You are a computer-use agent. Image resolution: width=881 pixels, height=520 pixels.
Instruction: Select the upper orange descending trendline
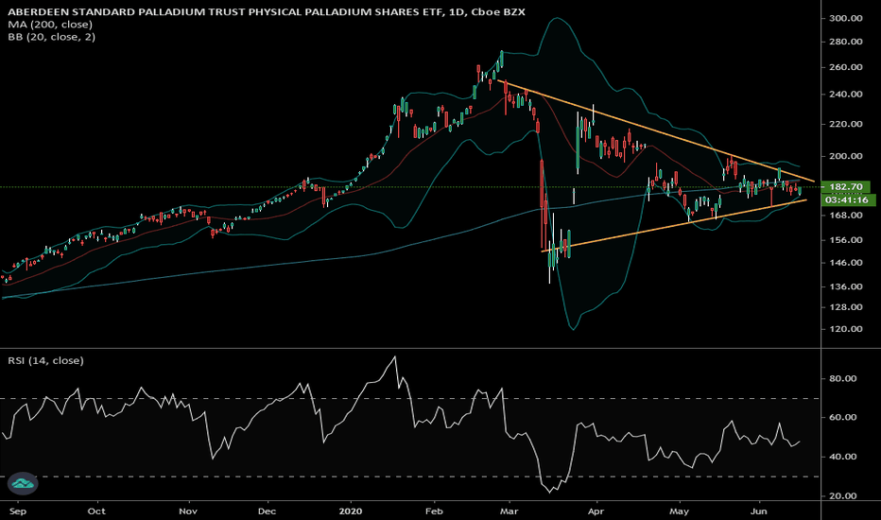tap(656, 131)
